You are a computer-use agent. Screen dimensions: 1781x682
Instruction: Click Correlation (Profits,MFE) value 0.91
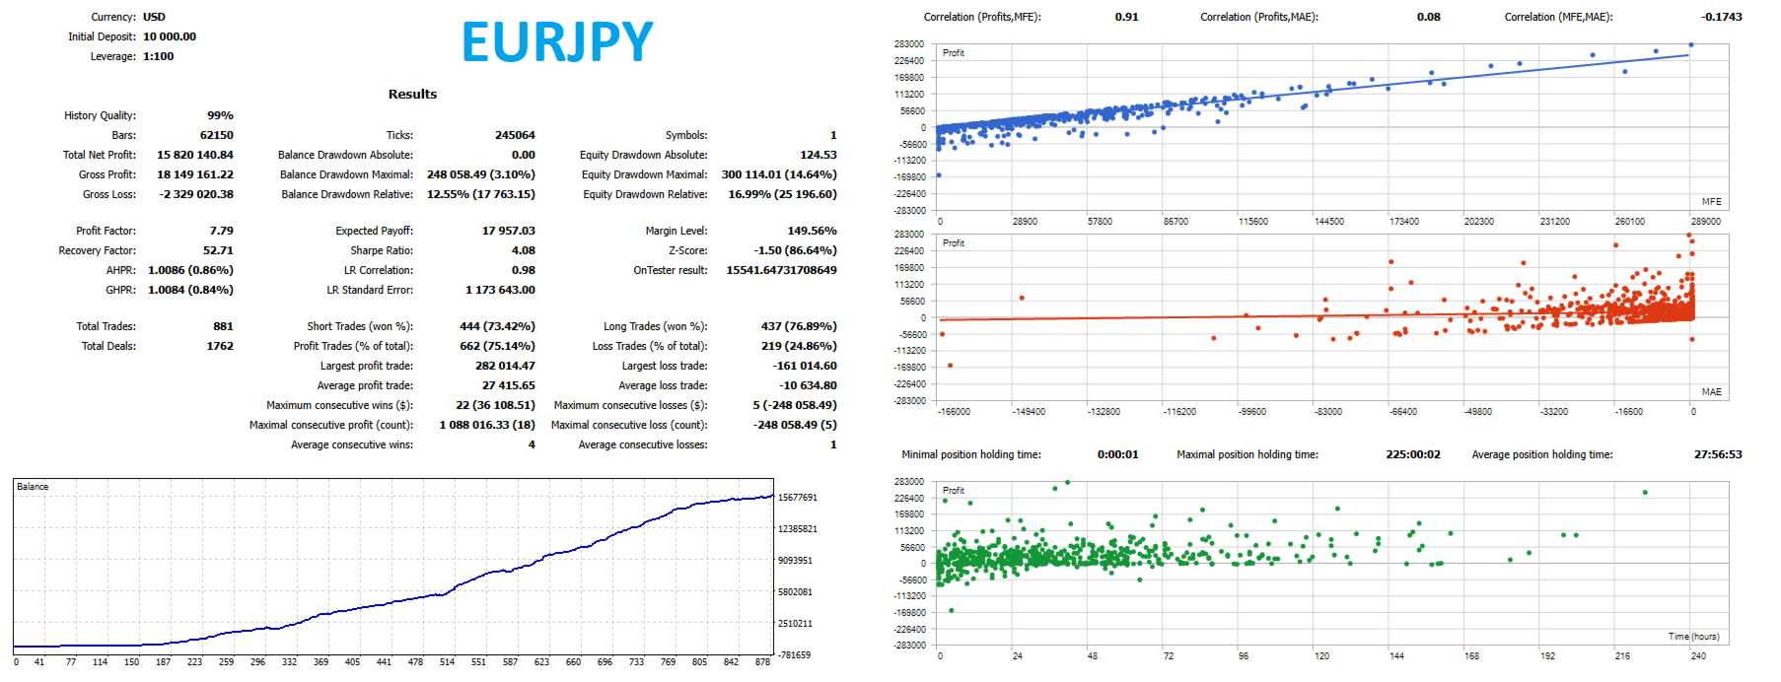pyautogui.click(x=1126, y=17)
